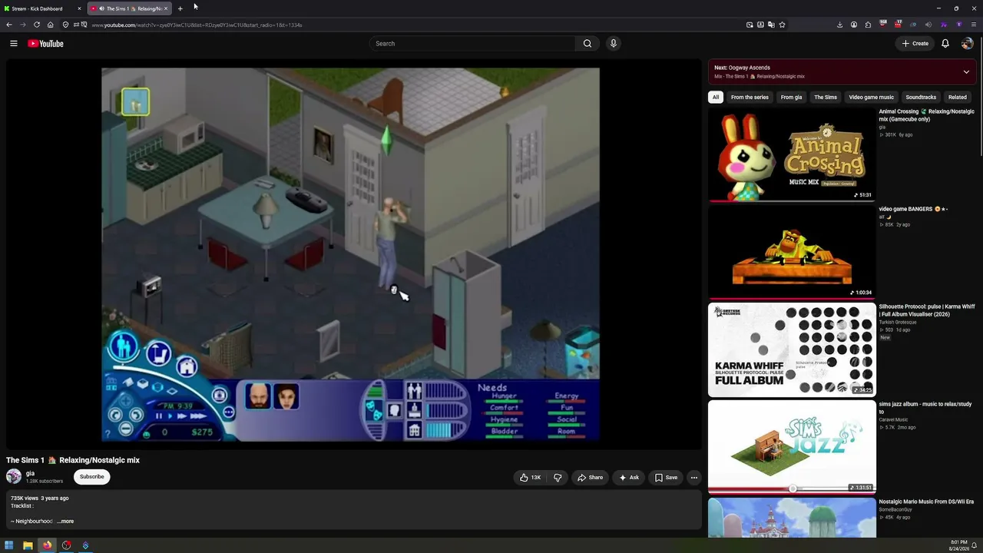Open the more actions three-dot menu
The image size is (983, 553).
694,478
